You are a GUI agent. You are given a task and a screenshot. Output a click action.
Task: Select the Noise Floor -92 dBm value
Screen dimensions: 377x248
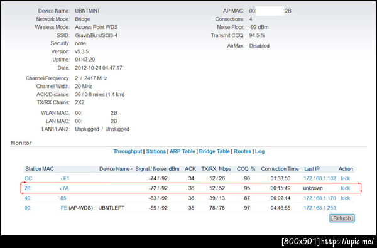click(x=259, y=27)
